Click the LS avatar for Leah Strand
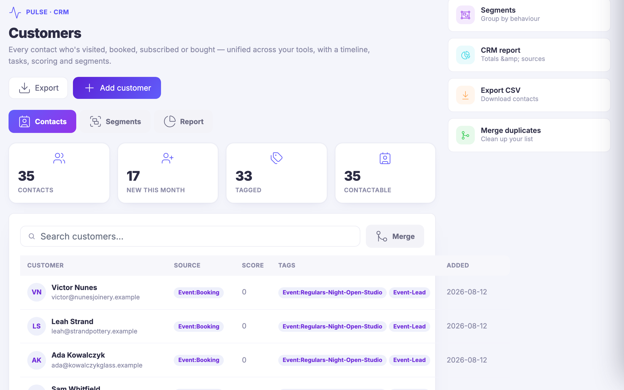Viewport: 624px width, 390px height. pyautogui.click(x=37, y=326)
